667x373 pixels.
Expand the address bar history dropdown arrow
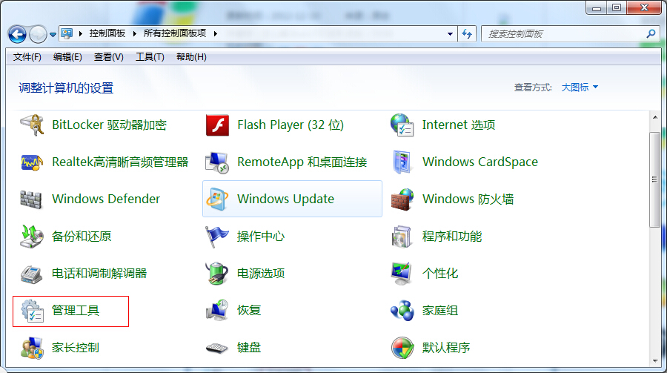coord(450,34)
